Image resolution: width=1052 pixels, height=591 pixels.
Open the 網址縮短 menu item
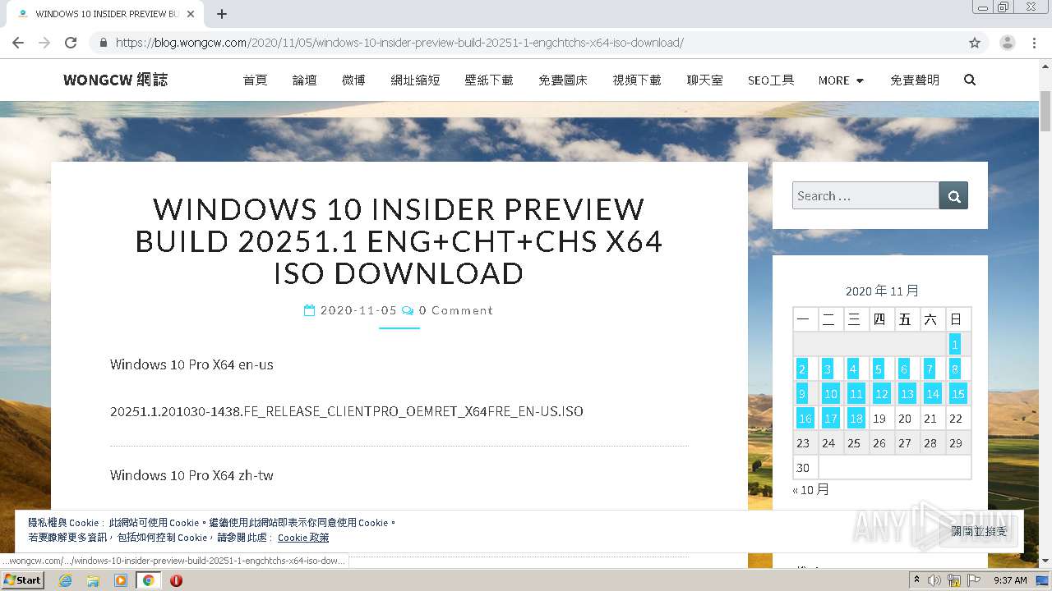coord(415,80)
